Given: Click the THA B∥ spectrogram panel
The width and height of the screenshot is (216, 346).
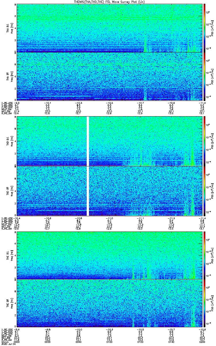Looking at the screenshot, I should click(x=109, y=76).
